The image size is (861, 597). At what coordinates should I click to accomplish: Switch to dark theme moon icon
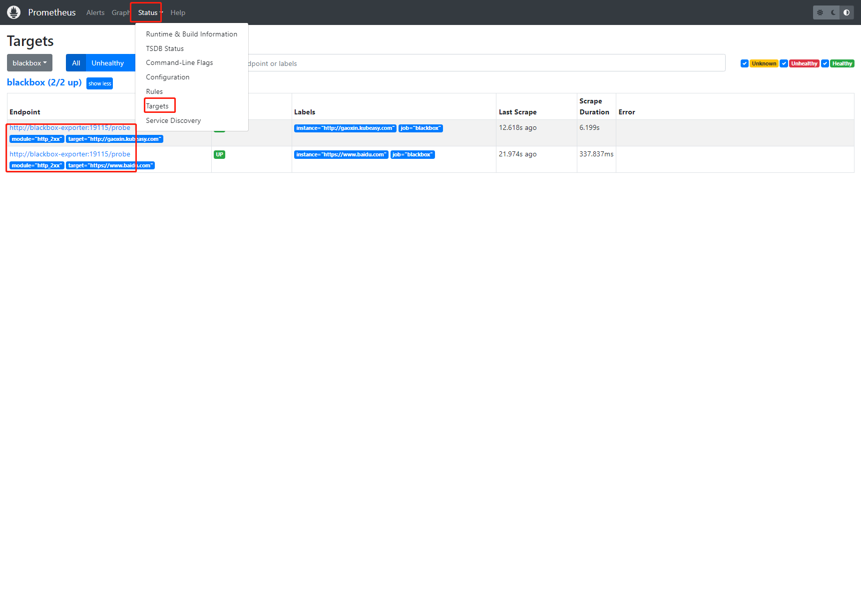834,12
